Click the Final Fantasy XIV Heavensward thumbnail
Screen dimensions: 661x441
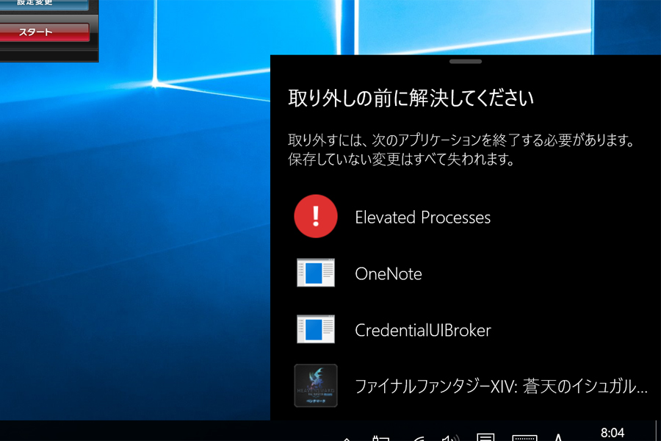click(316, 385)
